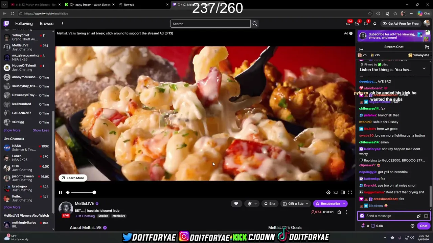Click Show Less under followed channels
This screenshot has width=433, height=243.
click(x=41, y=130)
